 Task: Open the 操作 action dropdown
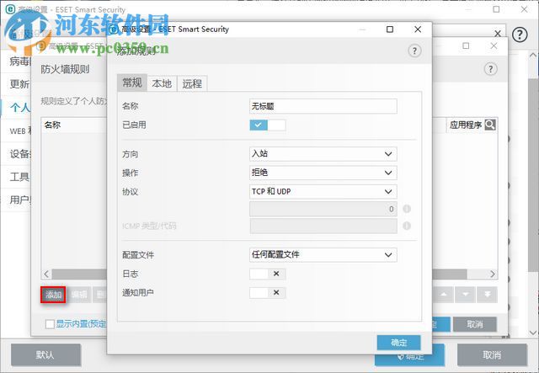(x=323, y=173)
